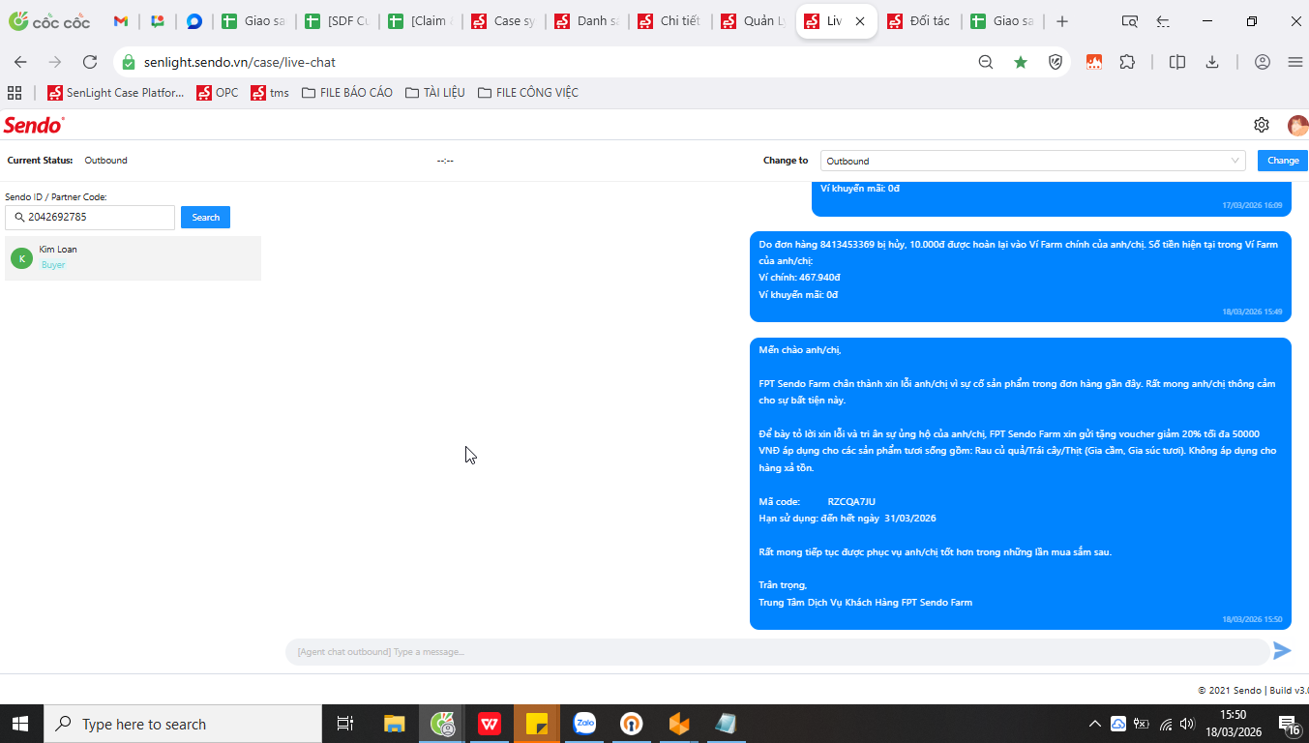Switch to the Quản L browser tab
Viewport: 1309px width, 743px height.
coord(753,21)
